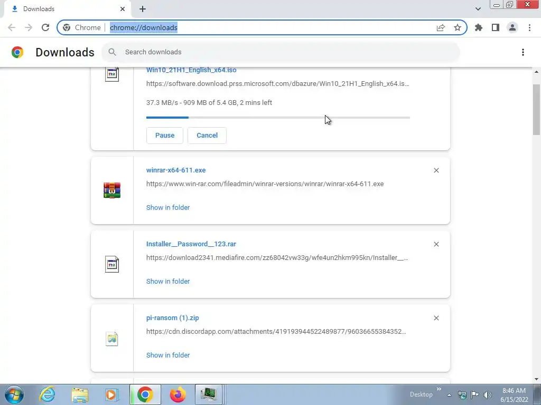Click the WinRAR file icon
The height and width of the screenshot is (405, 541).
point(112,190)
